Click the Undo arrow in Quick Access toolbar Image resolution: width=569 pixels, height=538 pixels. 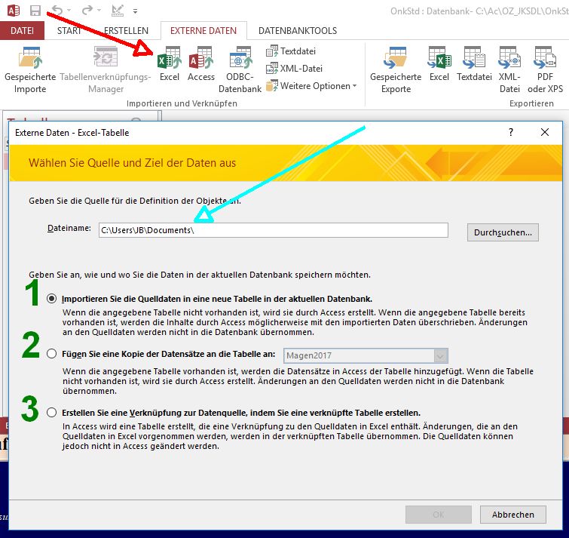point(57,10)
